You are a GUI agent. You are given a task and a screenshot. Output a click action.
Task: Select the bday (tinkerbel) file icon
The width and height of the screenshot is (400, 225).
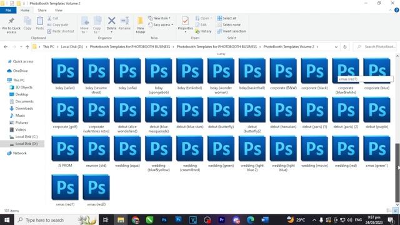[189, 71]
